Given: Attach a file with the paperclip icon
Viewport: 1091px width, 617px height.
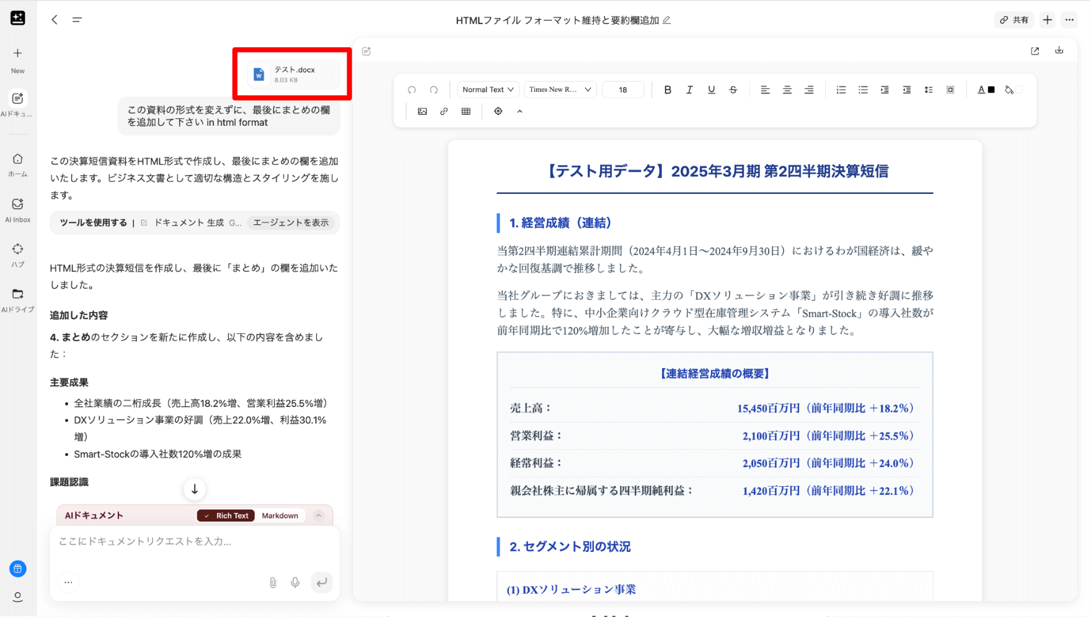Looking at the screenshot, I should click(273, 582).
